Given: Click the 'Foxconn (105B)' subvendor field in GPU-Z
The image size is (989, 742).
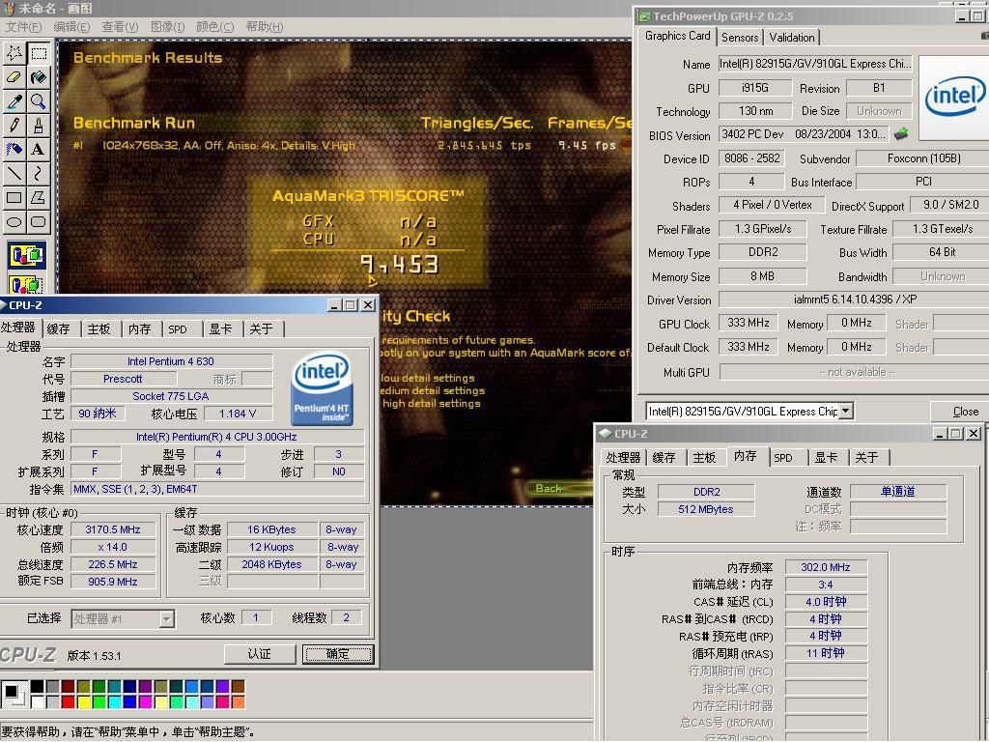Looking at the screenshot, I should (923, 158).
